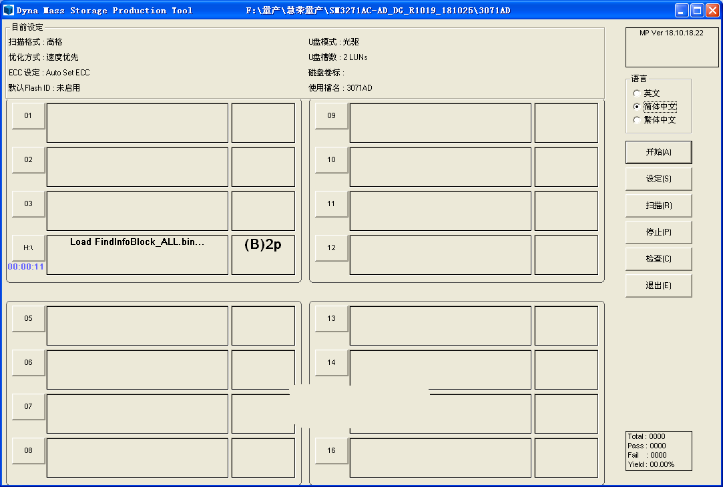Click port slot button 09
The width and height of the screenshot is (723, 487).
point(332,116)
